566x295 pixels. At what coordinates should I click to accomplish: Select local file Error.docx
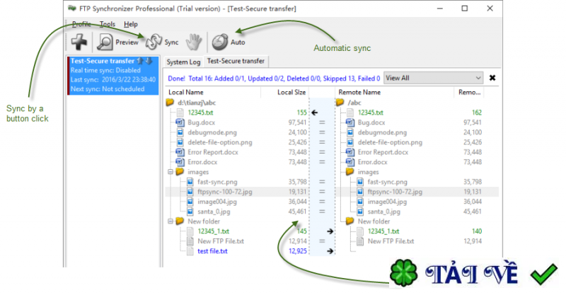point(202,162)
